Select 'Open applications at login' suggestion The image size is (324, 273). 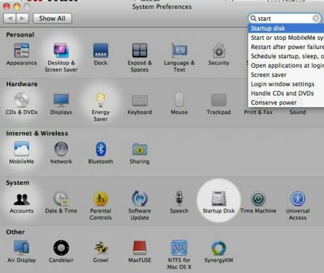click(286, 65)
